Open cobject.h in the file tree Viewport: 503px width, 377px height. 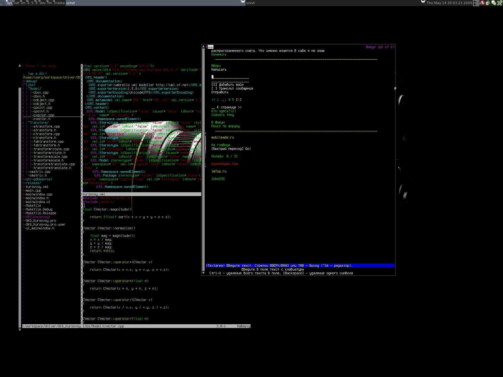(x=42, y=104)
